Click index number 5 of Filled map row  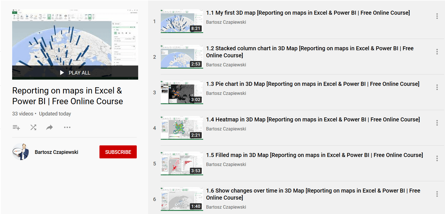155,164
